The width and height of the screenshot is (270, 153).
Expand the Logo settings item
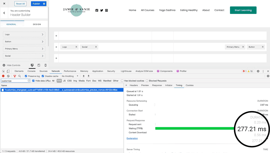(x=24, y=34)
